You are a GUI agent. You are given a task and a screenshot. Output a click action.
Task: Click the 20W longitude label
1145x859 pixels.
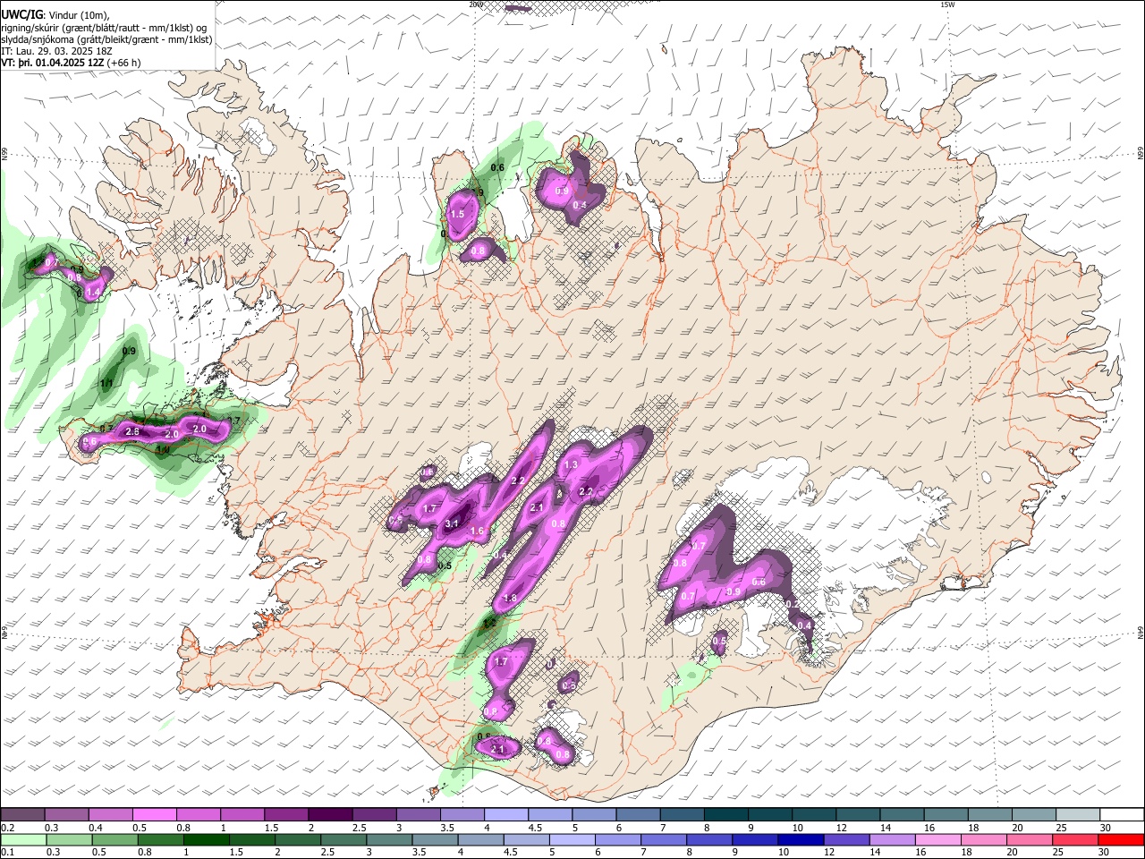click(x=476, y=4)
